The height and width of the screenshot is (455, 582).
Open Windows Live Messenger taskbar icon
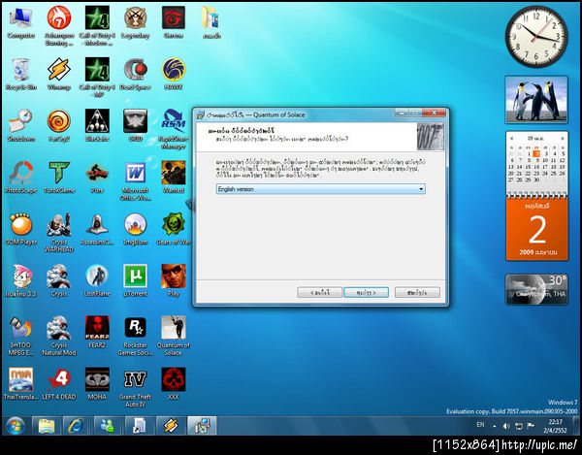coord(108,426)
